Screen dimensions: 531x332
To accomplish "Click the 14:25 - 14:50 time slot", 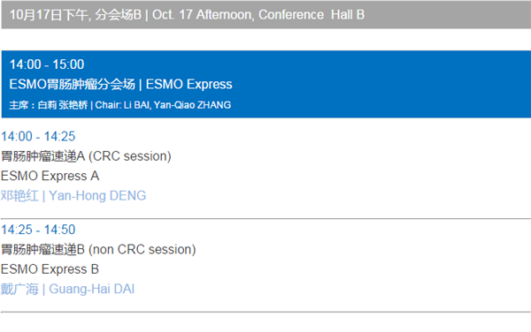I will coord(38,230).
